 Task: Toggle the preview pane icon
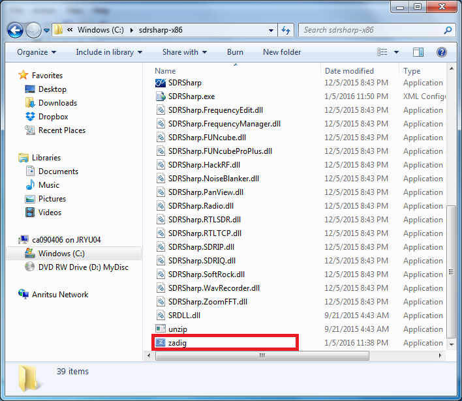(x=418, y=52)
